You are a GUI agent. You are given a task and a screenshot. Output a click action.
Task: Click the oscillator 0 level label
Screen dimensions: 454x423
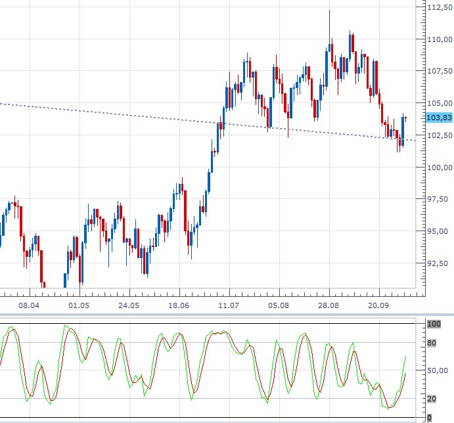(x=430, y=418)
